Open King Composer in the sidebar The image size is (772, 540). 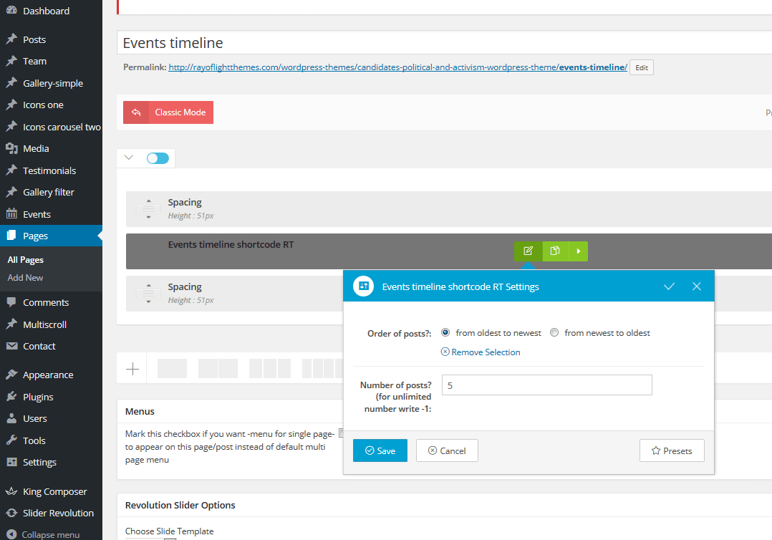tap(54, 491)
